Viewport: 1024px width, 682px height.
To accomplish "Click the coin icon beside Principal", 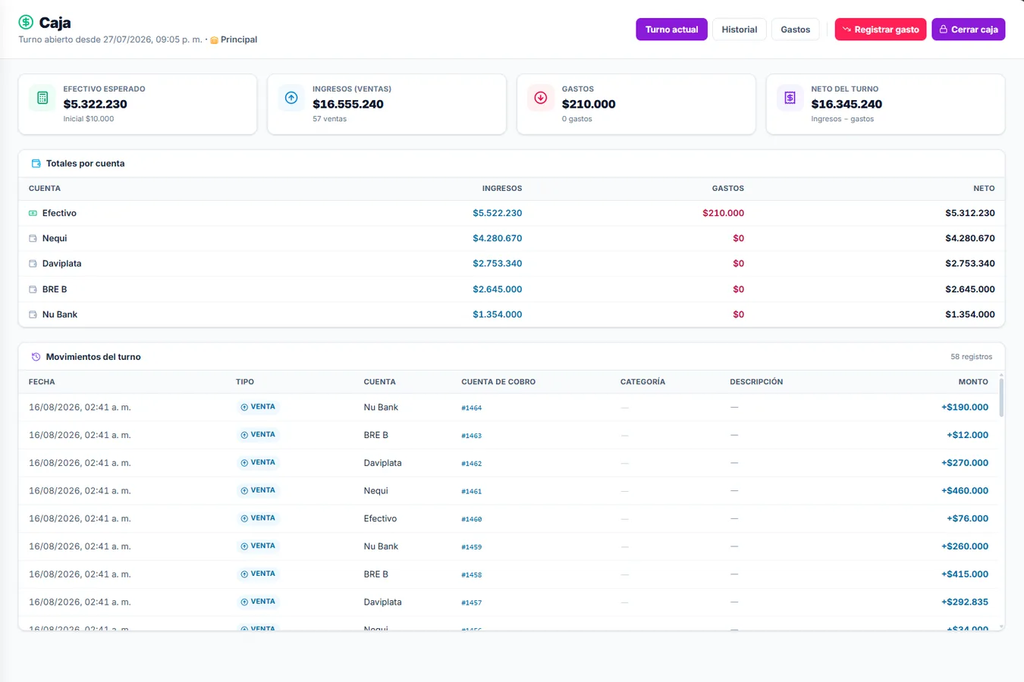I will 214,40.
